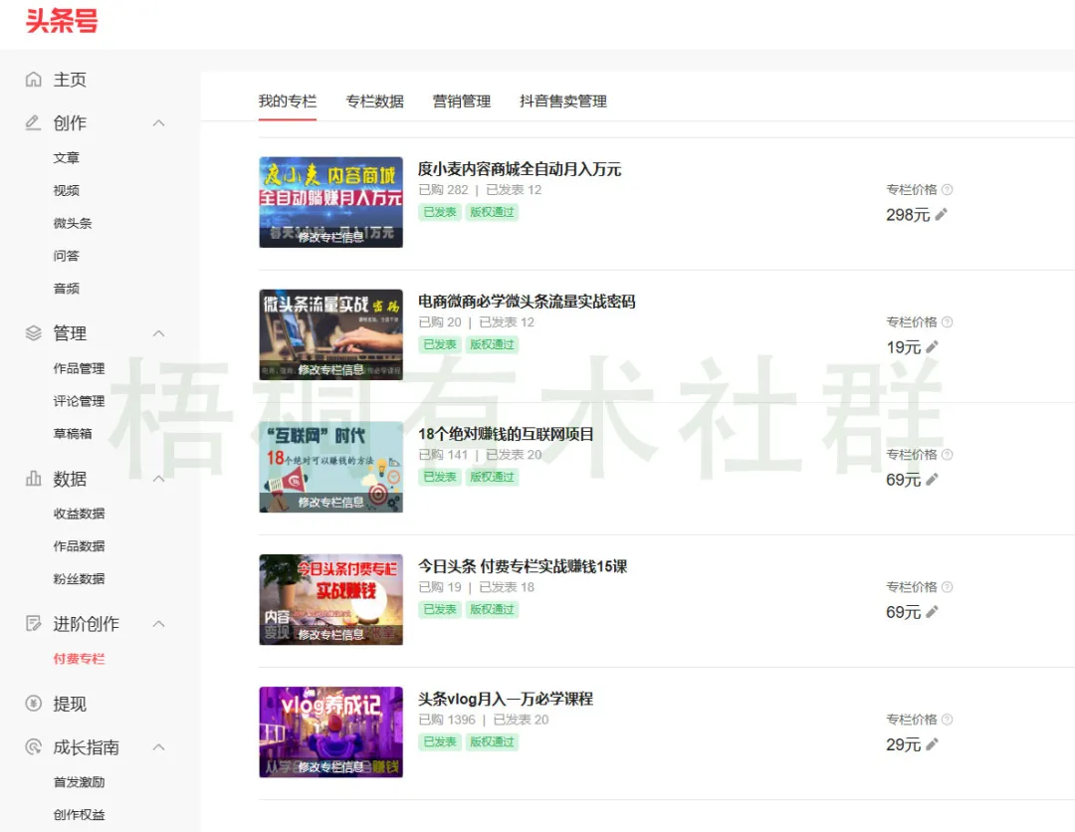
Task: Edit the 298元 price via pencil icon
Action: click(941, 215)
